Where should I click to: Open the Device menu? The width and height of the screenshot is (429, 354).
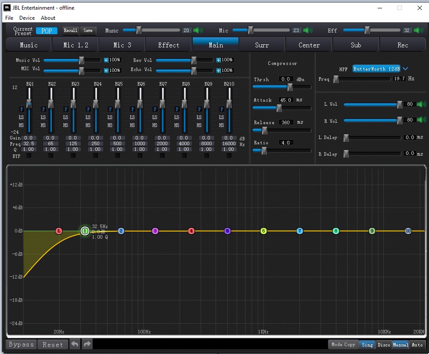click(x=27, y=18)
